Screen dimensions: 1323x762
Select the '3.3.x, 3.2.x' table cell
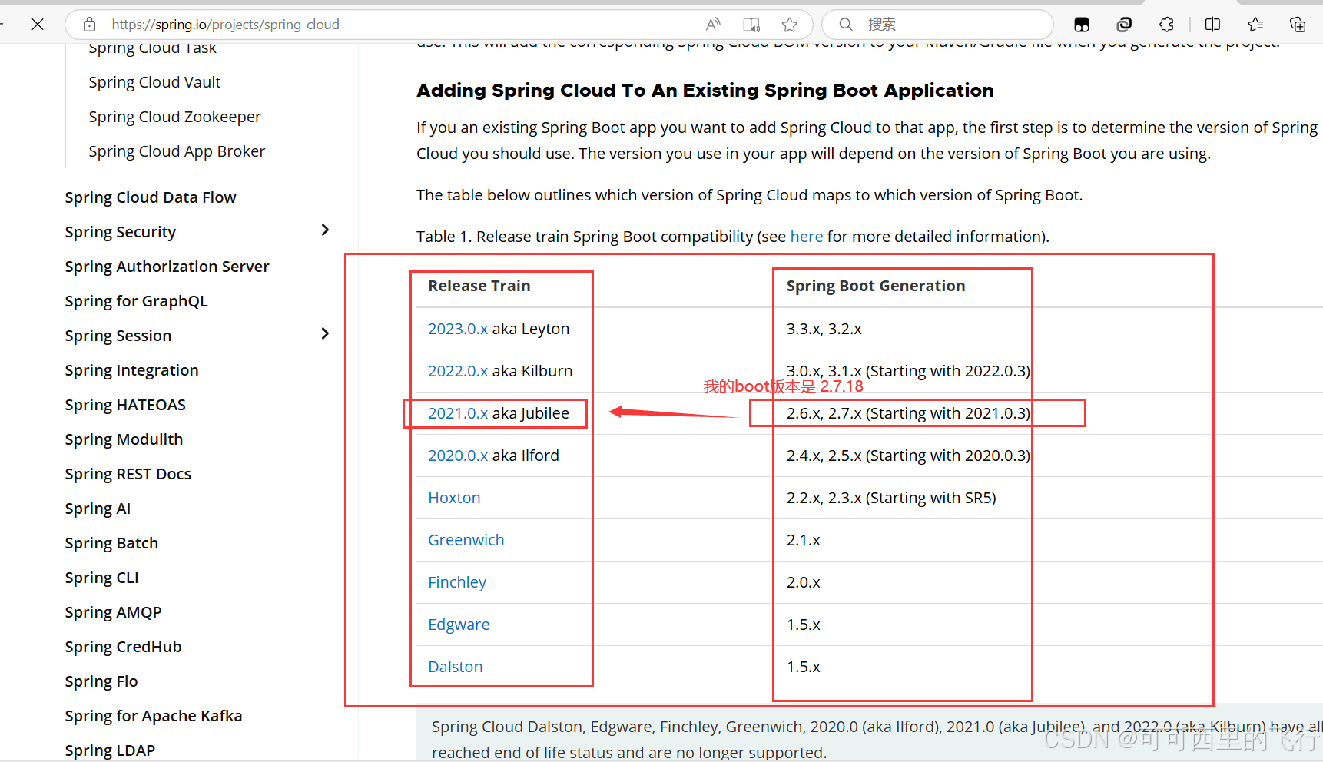point(824,329)
